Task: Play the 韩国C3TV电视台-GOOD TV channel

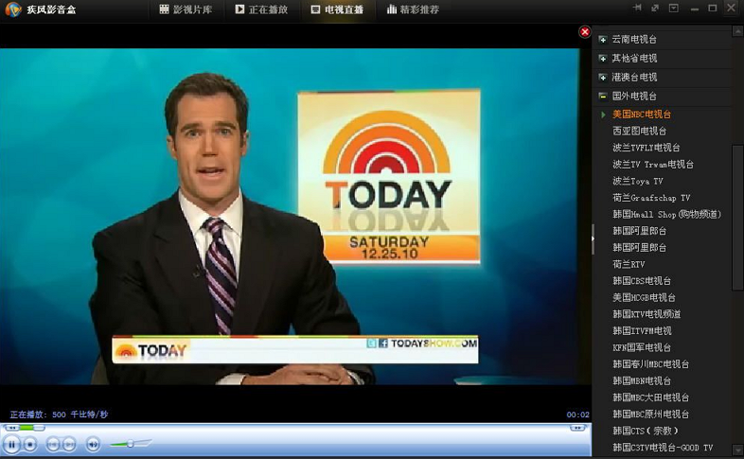Action: (663, 447)
